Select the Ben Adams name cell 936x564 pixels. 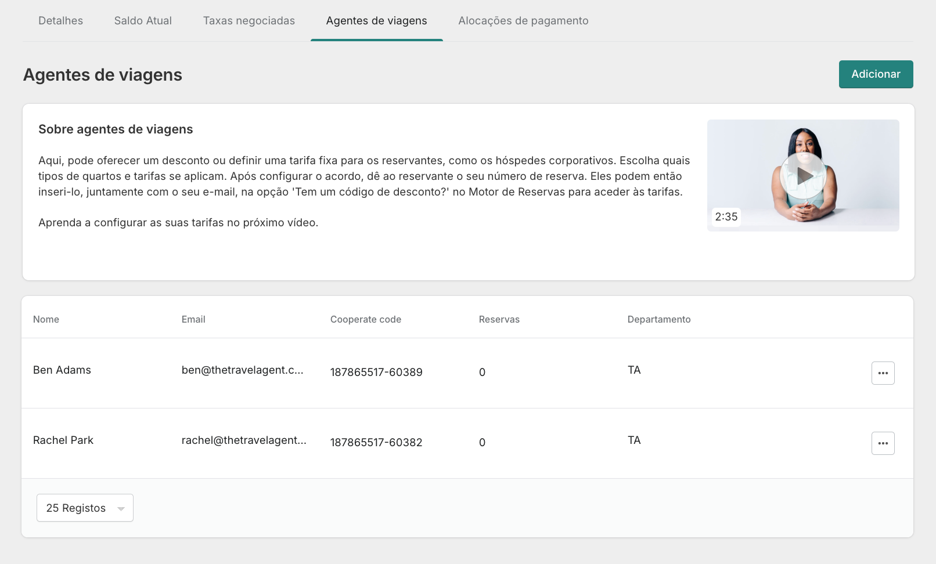tap(62, 370)
